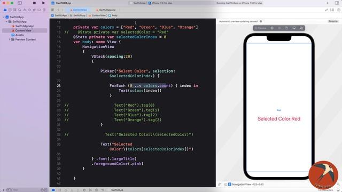Click the Preview label on canvas toolbar

coord(260,28)
